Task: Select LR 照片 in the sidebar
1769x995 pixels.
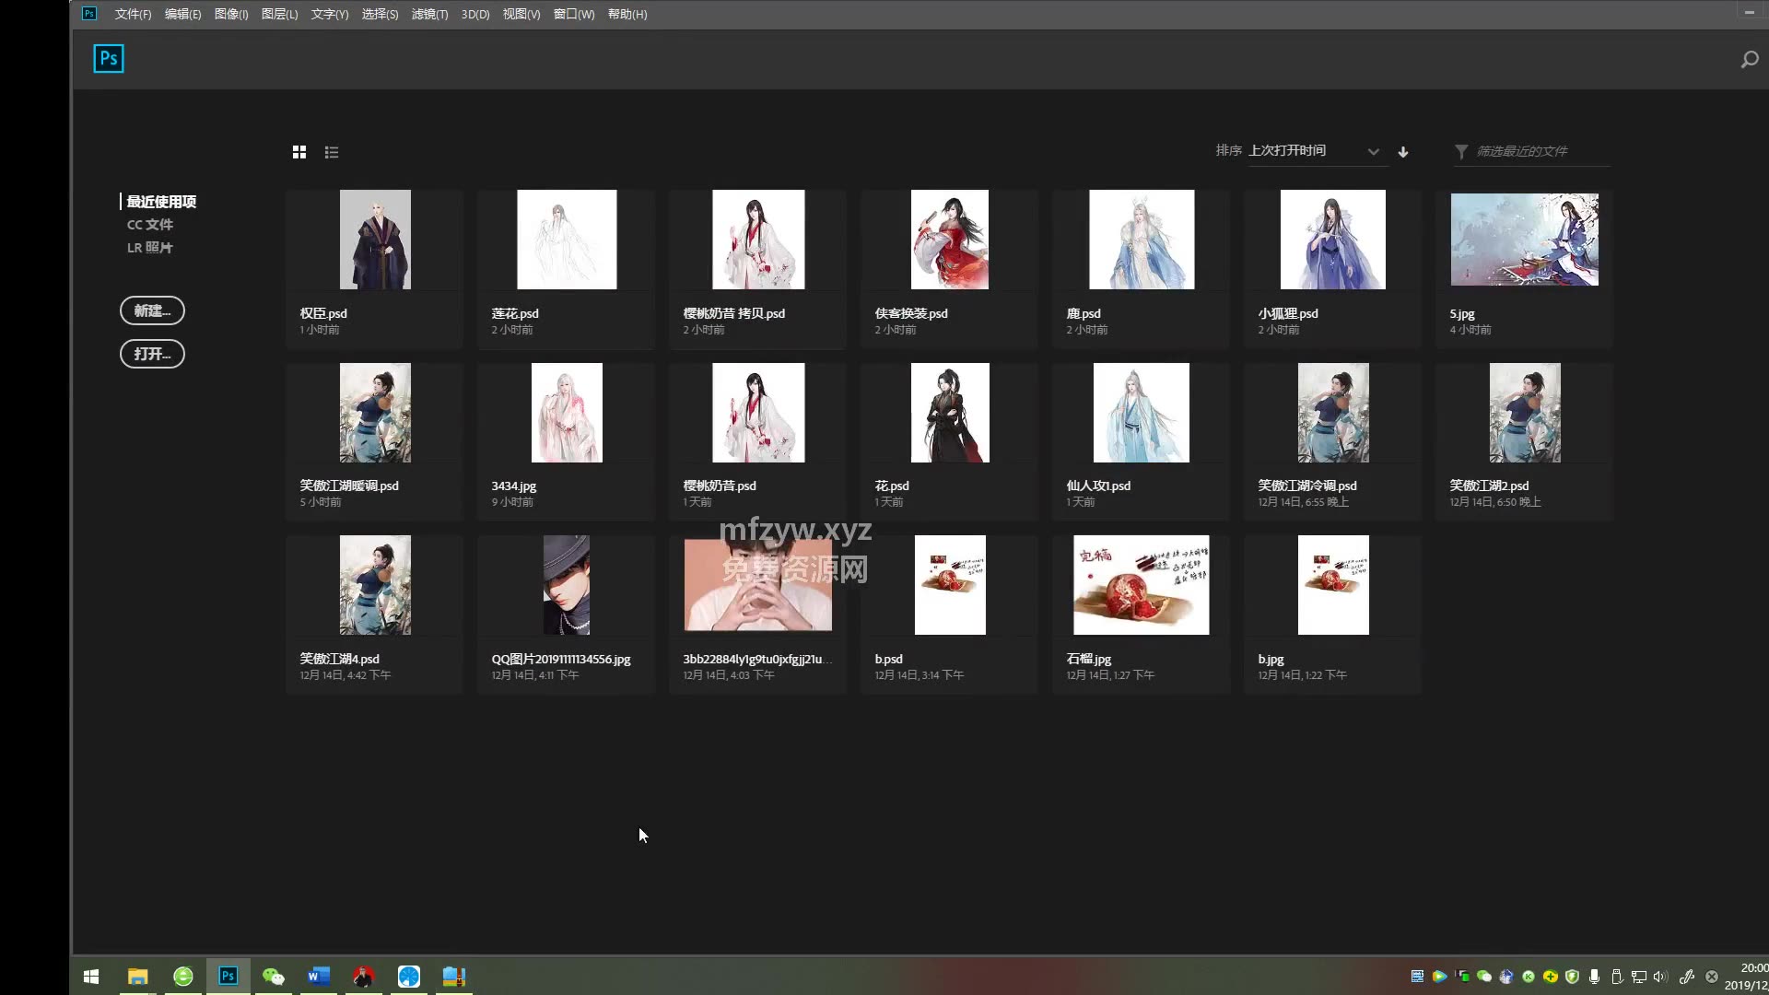Action: coord(149,247)
